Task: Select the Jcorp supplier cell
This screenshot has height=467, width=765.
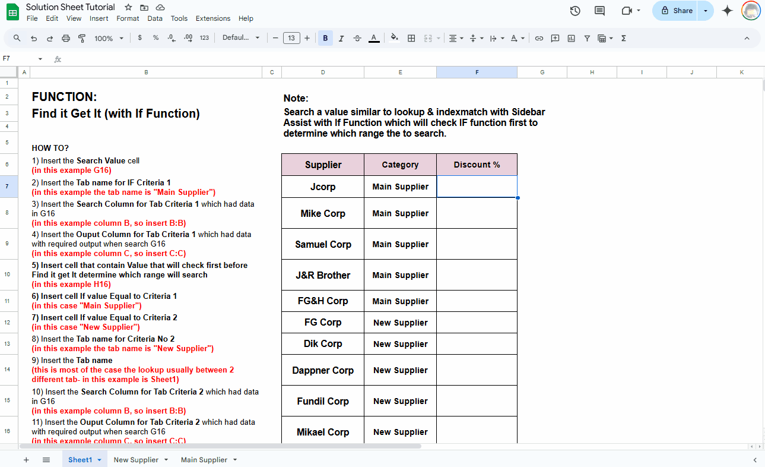Action: coord(323,187)
